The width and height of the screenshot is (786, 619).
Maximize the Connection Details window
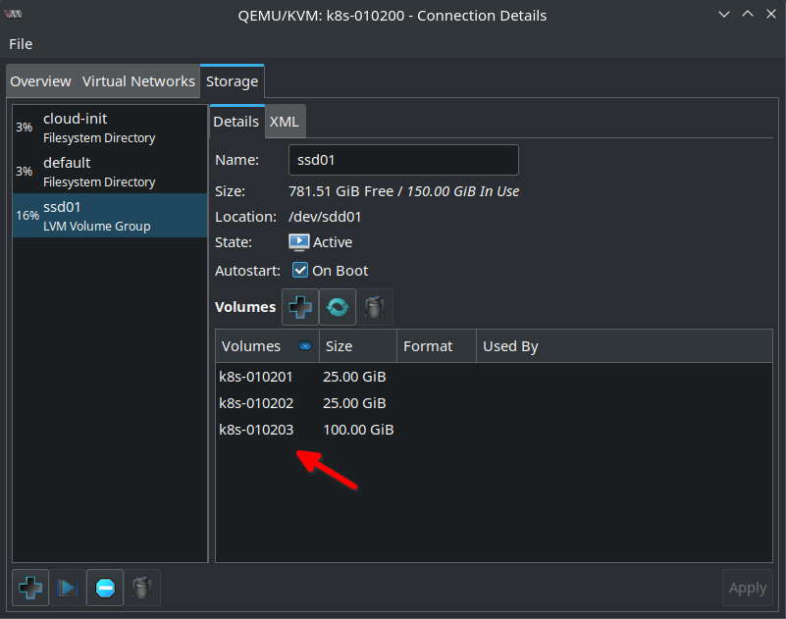pyautogui.click(x=748, y=14)
